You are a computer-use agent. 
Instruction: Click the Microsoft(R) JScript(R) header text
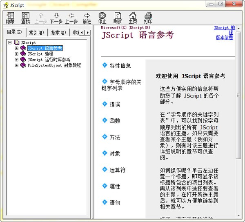[126, 28]
